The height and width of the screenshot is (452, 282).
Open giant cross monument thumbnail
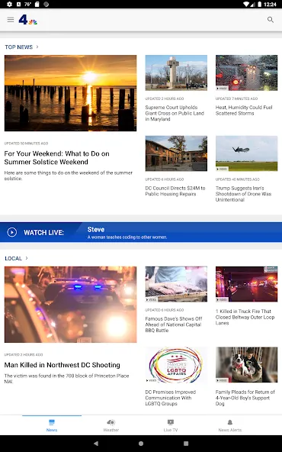[176, 73]
